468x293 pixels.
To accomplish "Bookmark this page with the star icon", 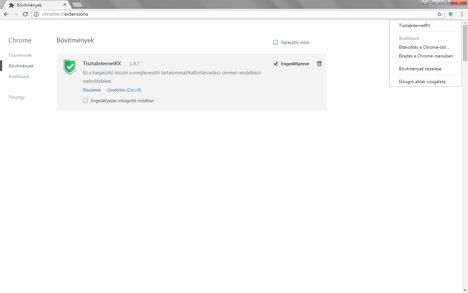I will click(439, 14).
